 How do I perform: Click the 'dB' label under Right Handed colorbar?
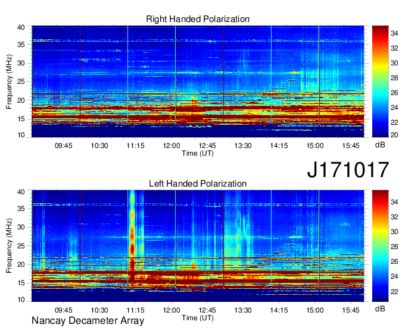[380, 145]
